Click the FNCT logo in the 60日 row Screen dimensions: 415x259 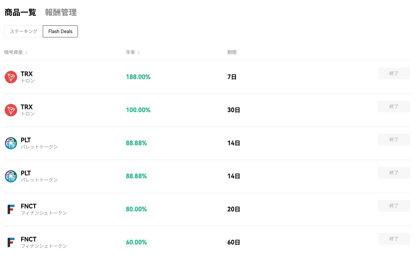[11, 242]
